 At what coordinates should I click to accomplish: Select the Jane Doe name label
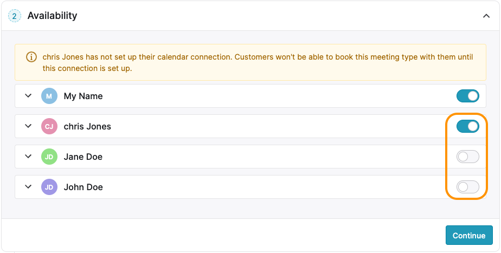point(83,157)
